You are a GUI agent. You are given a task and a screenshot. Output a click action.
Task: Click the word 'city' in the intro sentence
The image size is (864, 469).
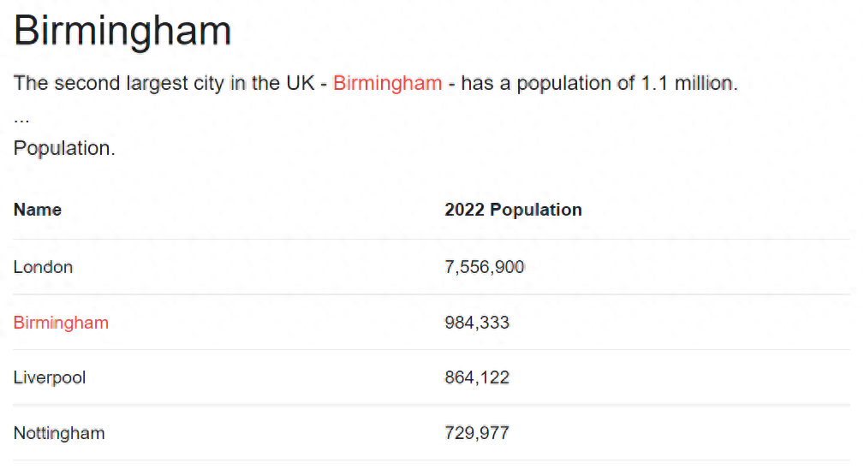coord(210,83)
